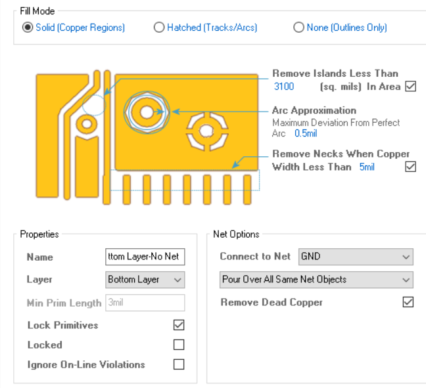
Task: Open Pour Over All Same Net Objects dropdown
Action: coord(316,280)
